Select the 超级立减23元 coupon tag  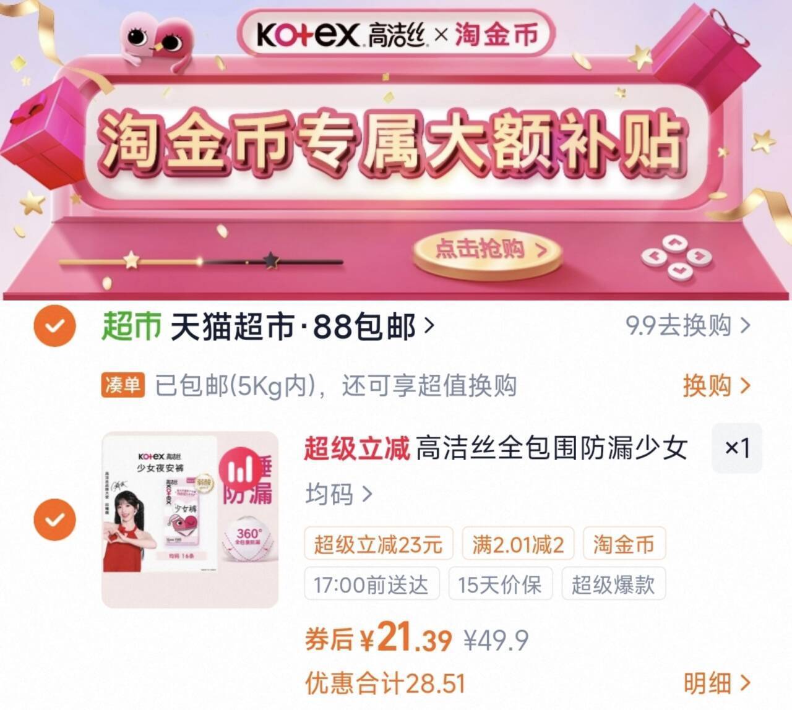click(379, 544)
